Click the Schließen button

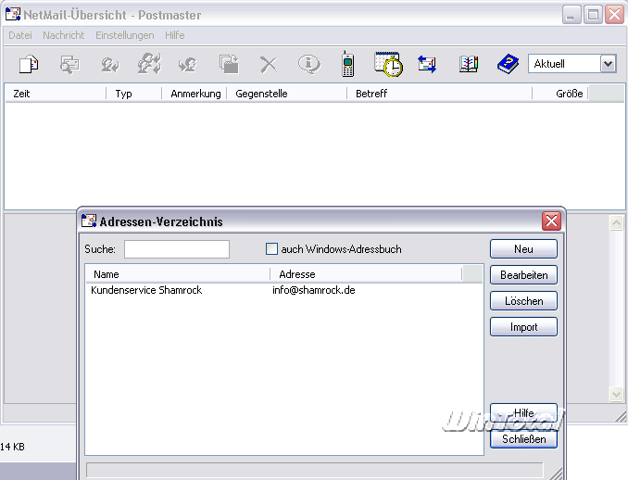[x=523, y=438]
